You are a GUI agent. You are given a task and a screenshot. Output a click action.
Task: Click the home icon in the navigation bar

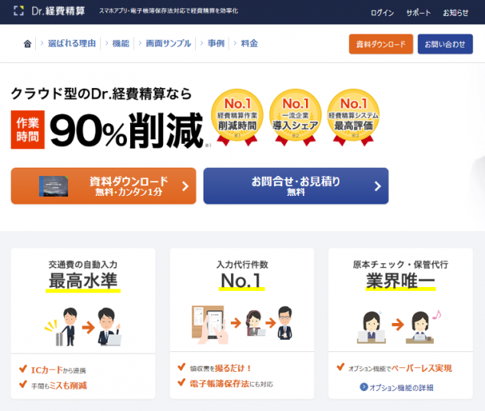[28, 44]
